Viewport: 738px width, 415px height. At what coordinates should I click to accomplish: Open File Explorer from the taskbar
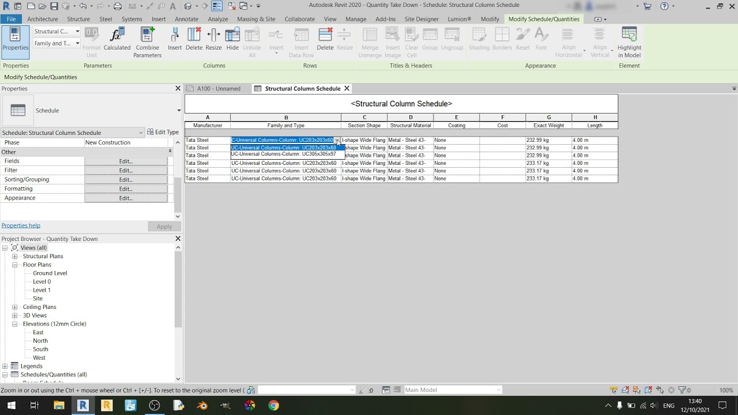[x=59, y=405]
